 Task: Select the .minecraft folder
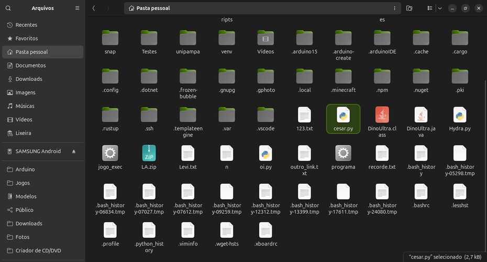[343, 81]
